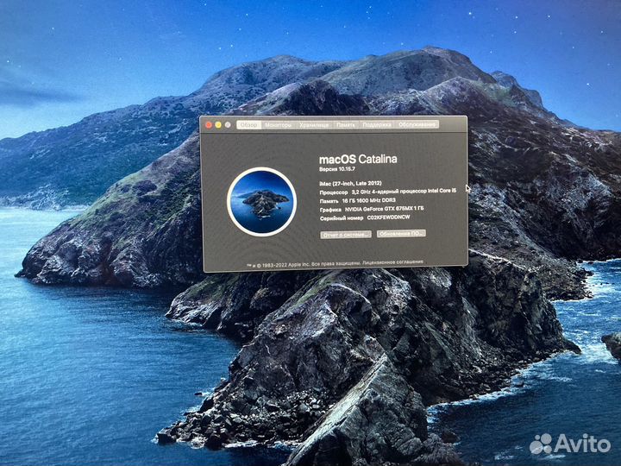Click the macOS Catalina island icon
Image resolution: width=621 pixels, height=466 pixels.
[262, 202]
